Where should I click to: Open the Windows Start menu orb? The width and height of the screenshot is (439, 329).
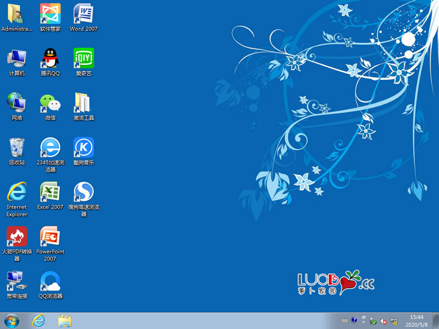pyautogui.click(x=12, y=321)
